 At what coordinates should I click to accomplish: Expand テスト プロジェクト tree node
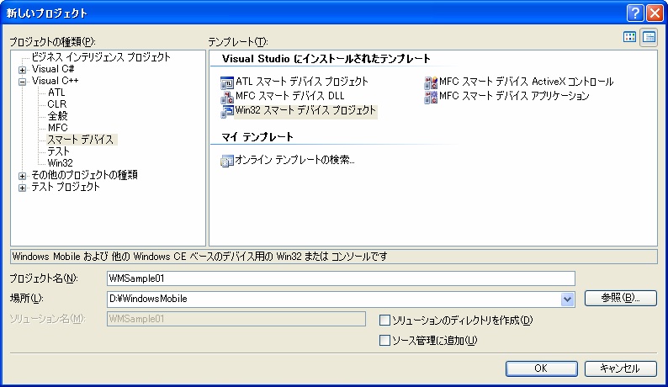22,188
